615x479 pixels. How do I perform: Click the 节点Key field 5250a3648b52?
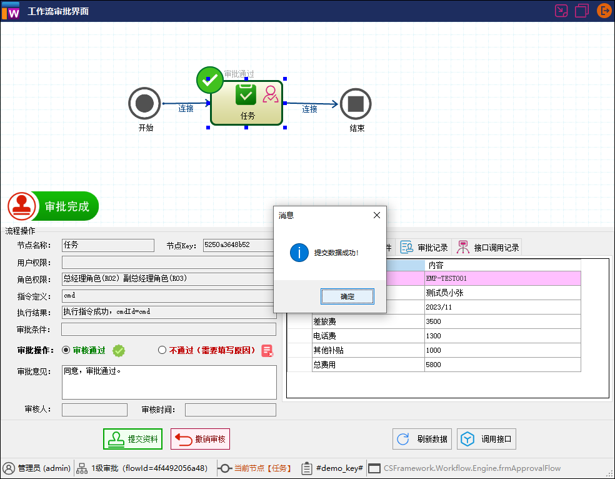tap(238, 245)
